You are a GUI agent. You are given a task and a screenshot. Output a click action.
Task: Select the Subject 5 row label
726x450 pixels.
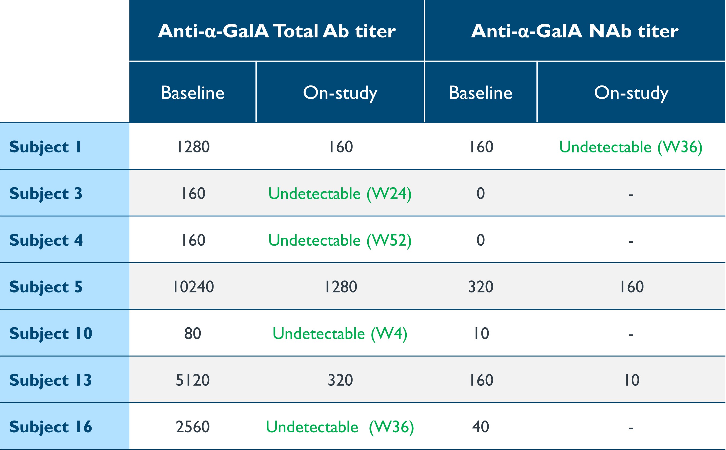point(46,287)
